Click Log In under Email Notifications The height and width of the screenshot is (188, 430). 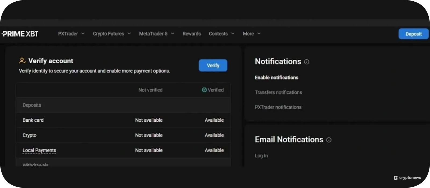click(x=261, y=156)
